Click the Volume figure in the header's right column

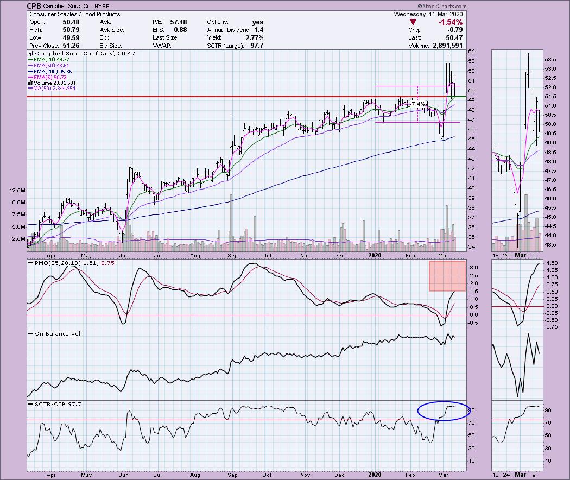tap(447, 46)
